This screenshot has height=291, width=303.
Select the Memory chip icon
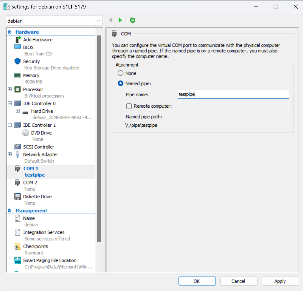pos(17,75)
